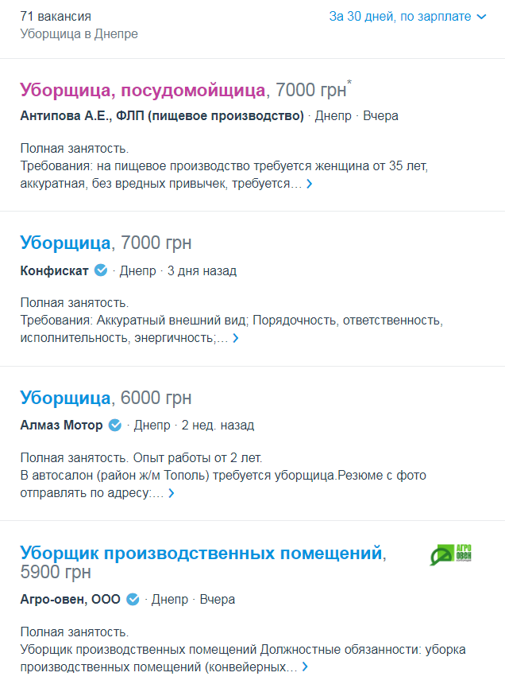This screenshot has width=505, height=688.
Task: Expand the Алмаз Мотор vacancy description chevron
Action: pos(171,493)
